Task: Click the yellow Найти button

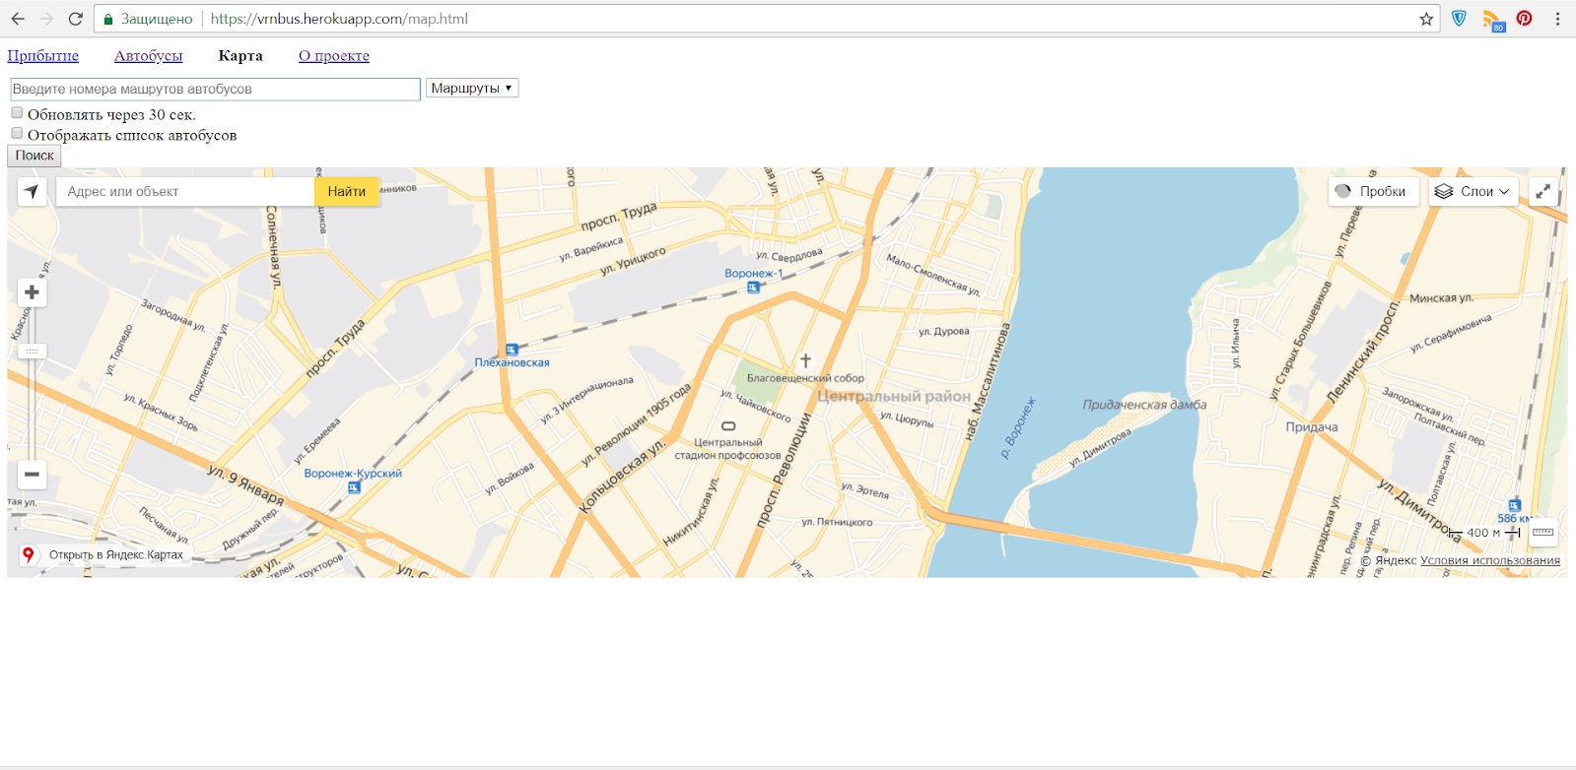Action: click(x=347, y=191)
